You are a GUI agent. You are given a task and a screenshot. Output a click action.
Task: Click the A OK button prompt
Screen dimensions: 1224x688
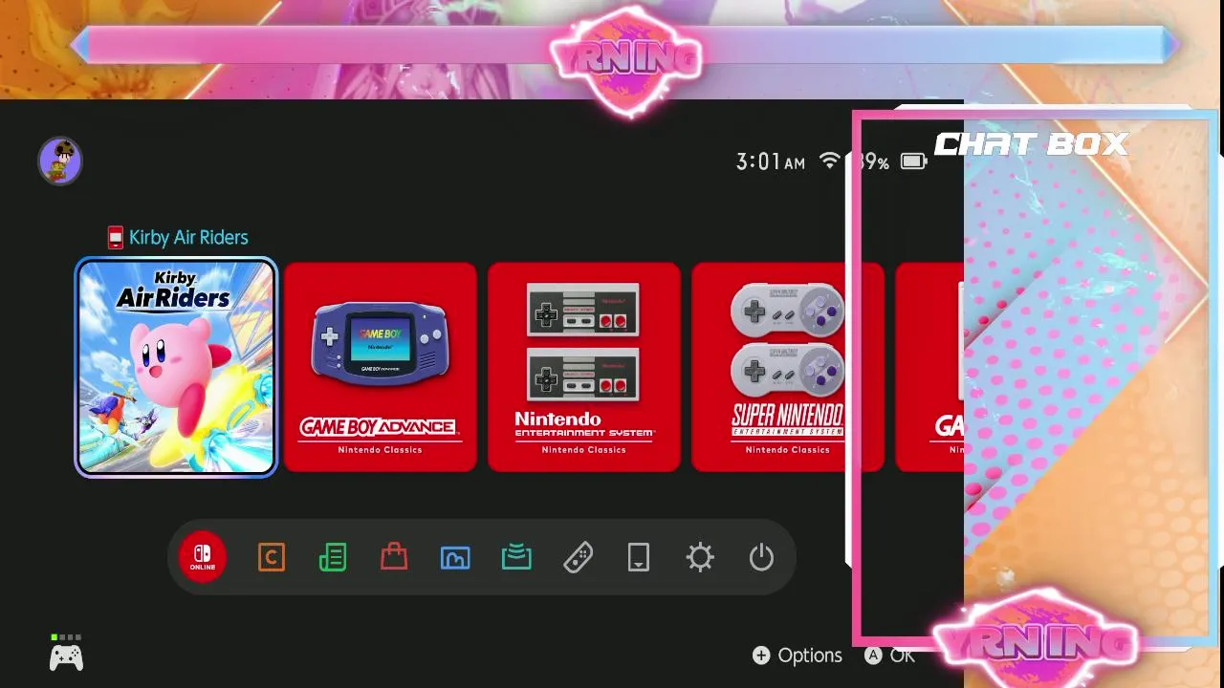point(890,656)
